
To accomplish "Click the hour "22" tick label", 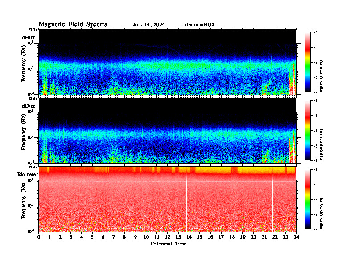I will (x=275, y=237).
